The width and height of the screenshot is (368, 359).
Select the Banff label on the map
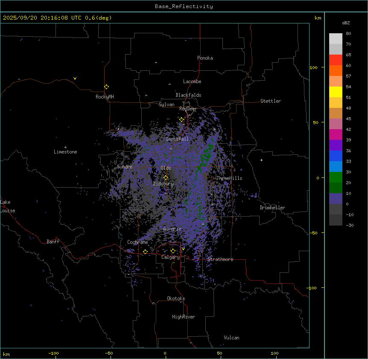(53, 242)
